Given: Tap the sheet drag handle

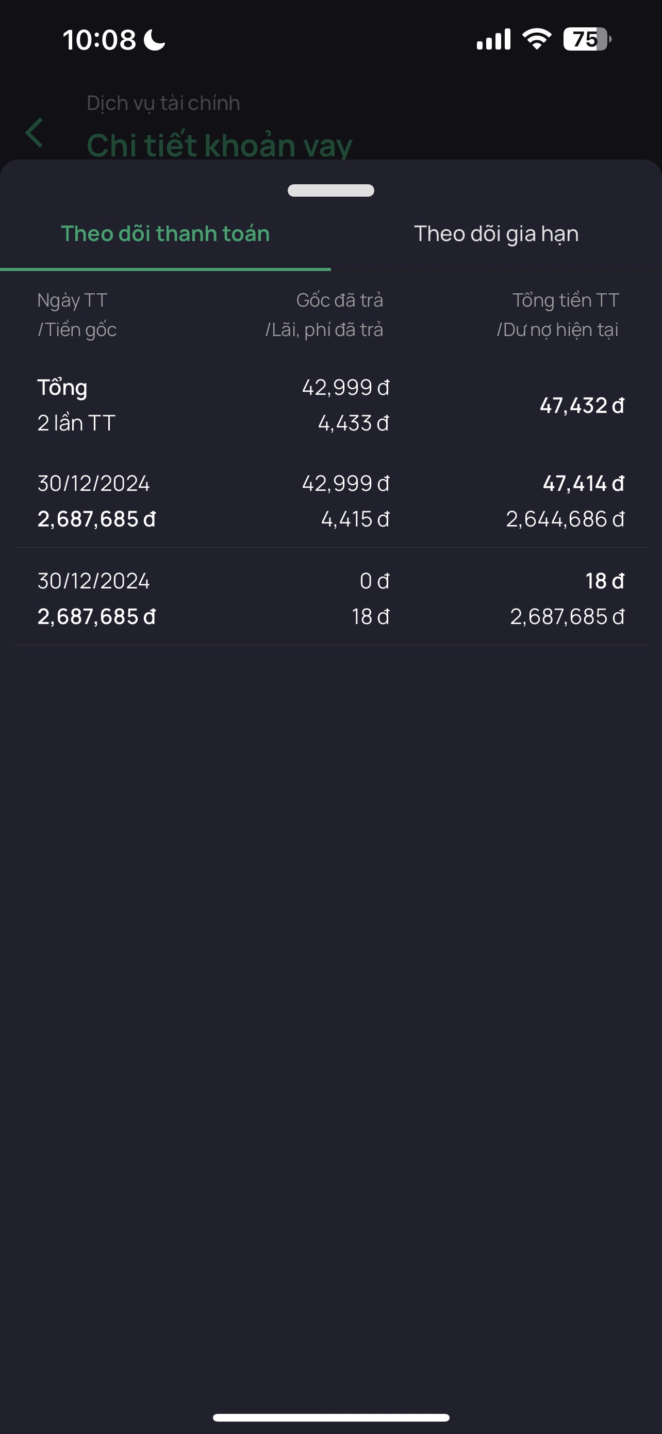Looking at the screenshot, I should point(330,190).
